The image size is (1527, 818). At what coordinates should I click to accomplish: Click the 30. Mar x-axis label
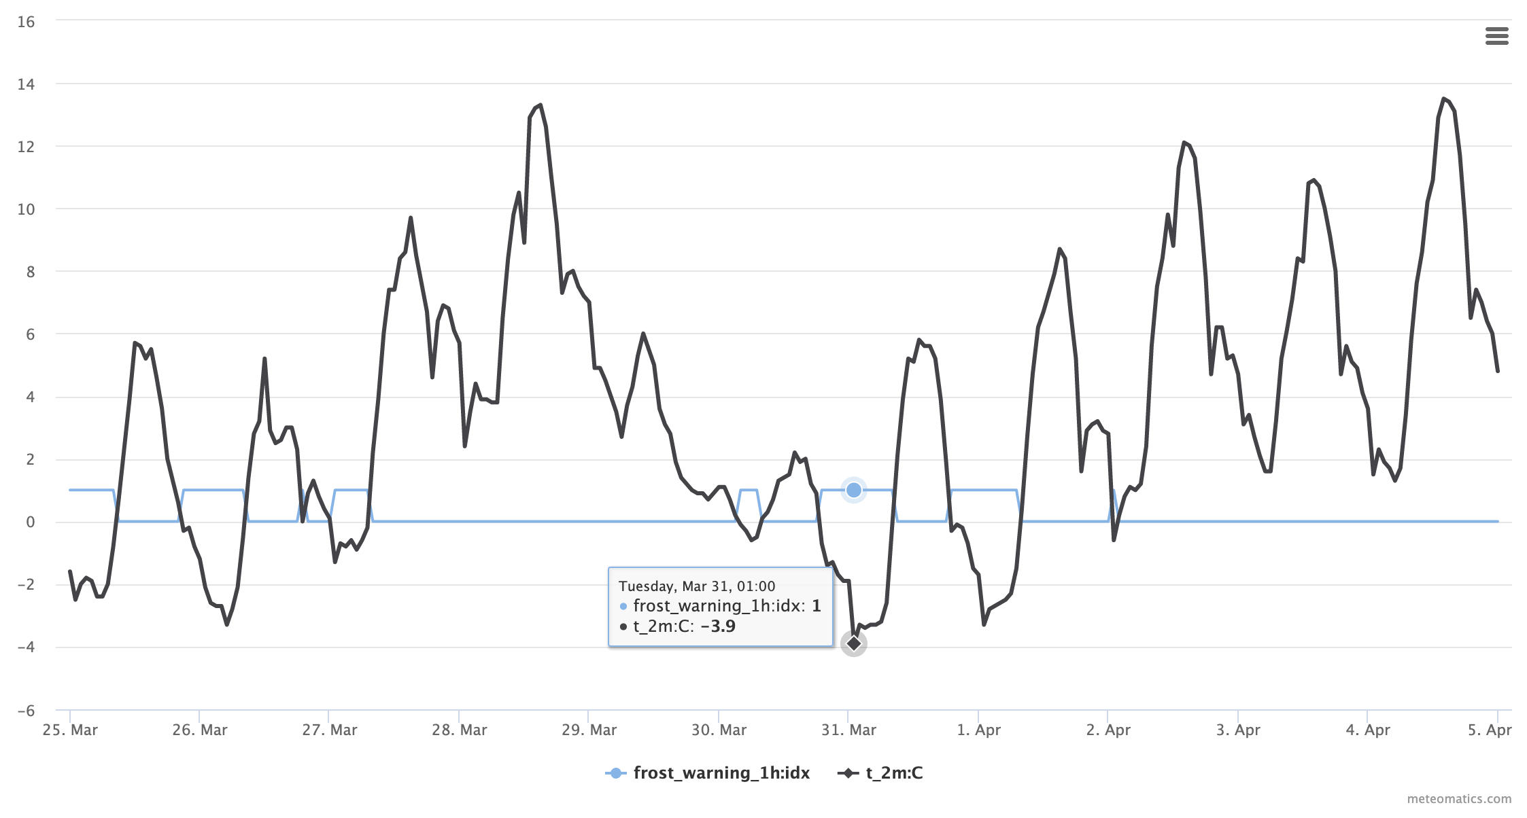[719, 730]
